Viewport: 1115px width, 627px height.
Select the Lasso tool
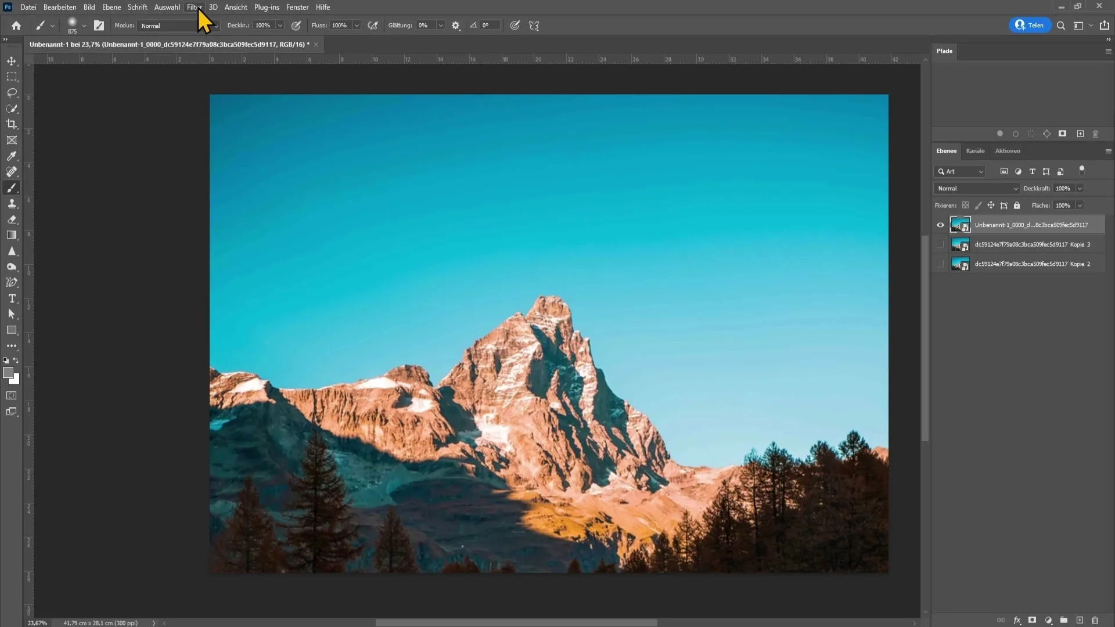12,92
